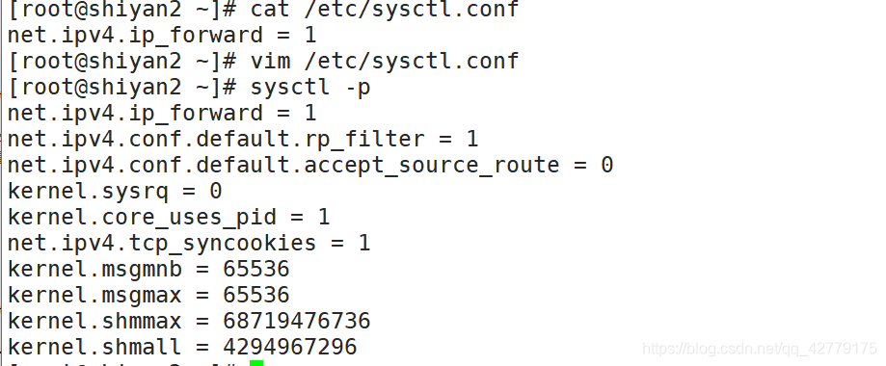
Task: Click the kernel.shmmax value 68719476736
Action: [297, 321]
